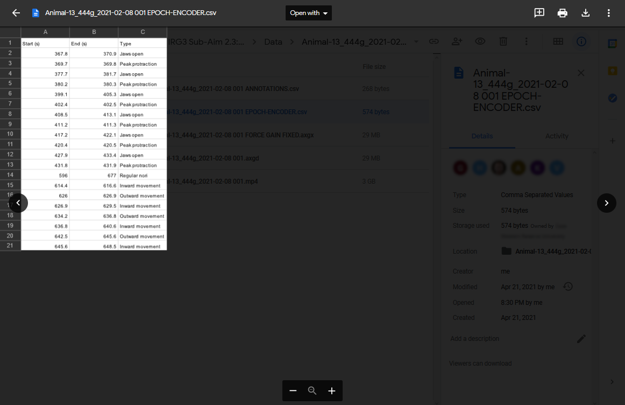The width and height of the screenshot is (625, 405).
Task: Click the 'End (s)' header cell
Action: pos(94,44)
